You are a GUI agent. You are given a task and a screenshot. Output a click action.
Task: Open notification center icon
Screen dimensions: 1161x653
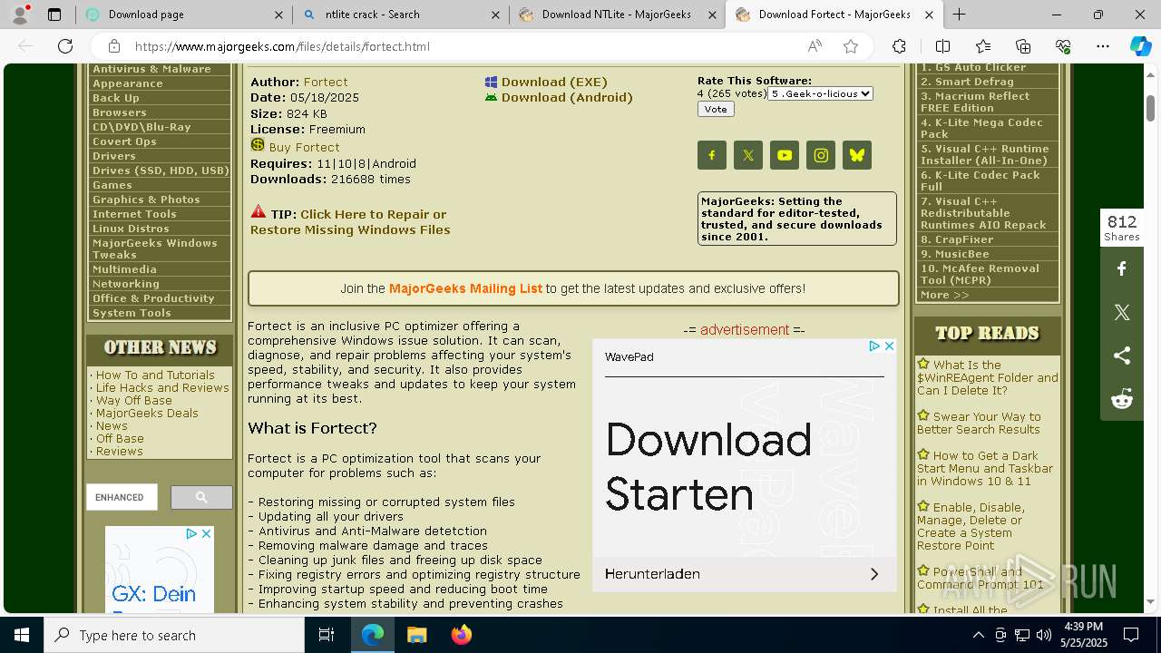(x=1131, y=635)
